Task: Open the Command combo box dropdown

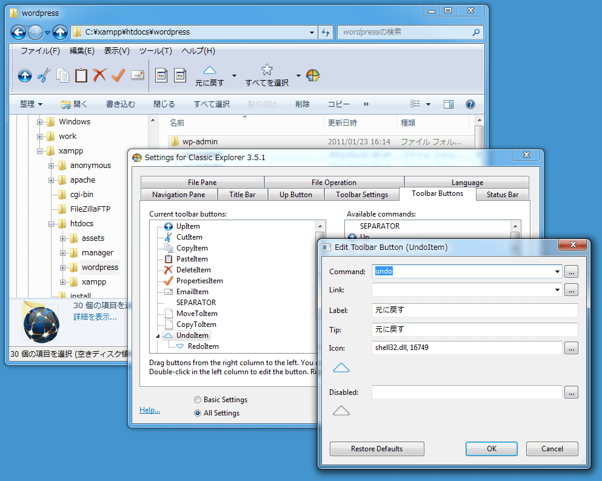Action: 557,272
